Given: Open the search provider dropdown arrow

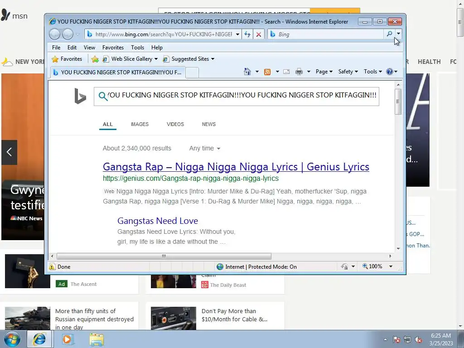Looking at the screenshot, I should coord(398,34).
